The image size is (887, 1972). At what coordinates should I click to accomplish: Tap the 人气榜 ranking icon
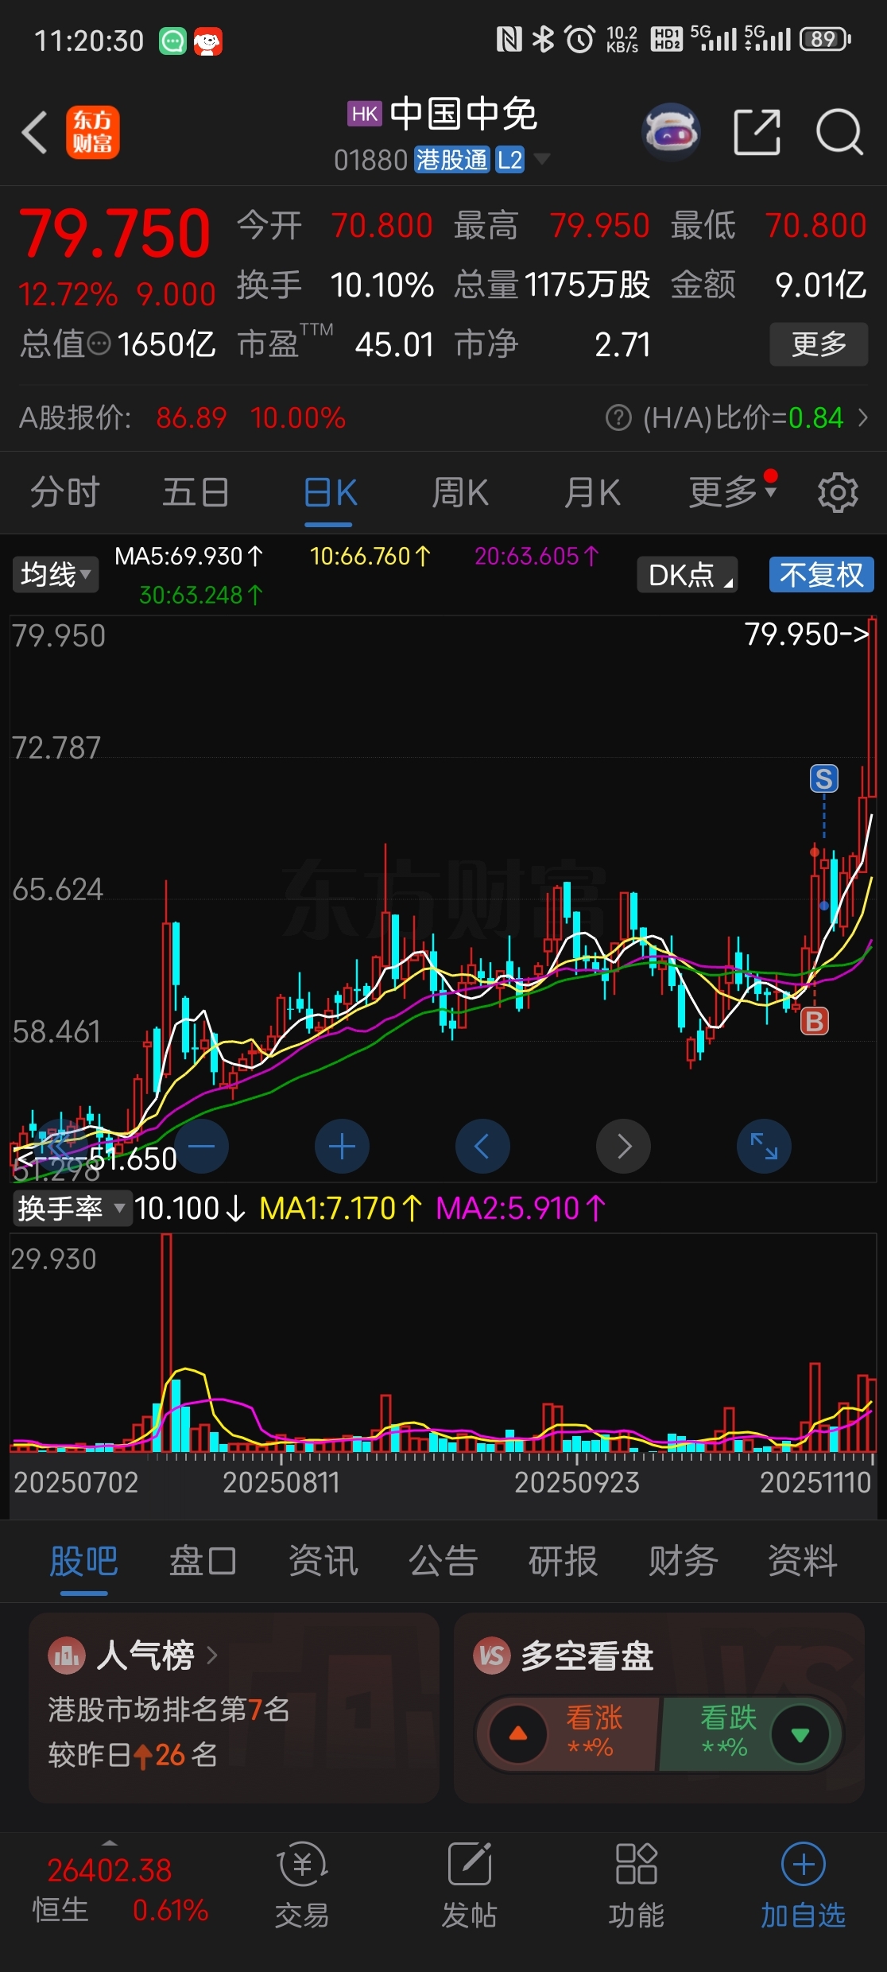[67, 1656]
